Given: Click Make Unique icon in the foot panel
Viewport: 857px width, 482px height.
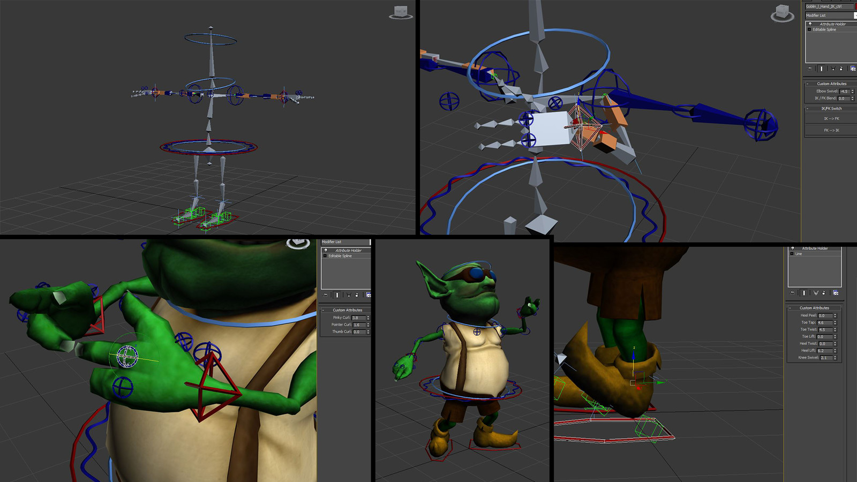Looking at the screenshot, I should 816,293.
